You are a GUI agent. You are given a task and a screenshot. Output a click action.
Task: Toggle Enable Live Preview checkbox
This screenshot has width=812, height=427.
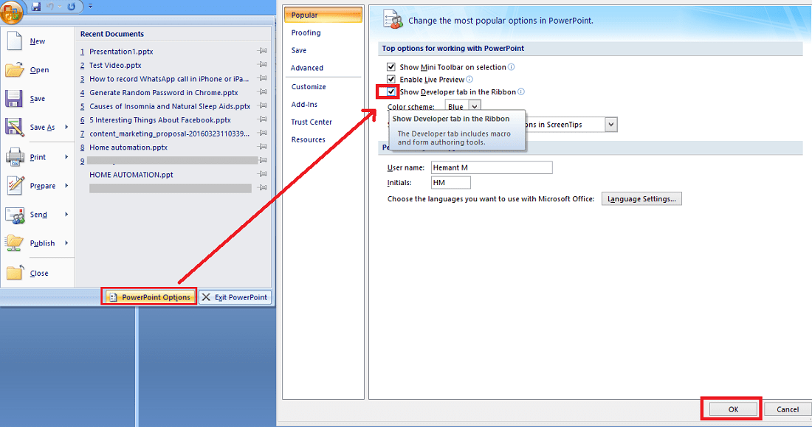tap(391, 79)
